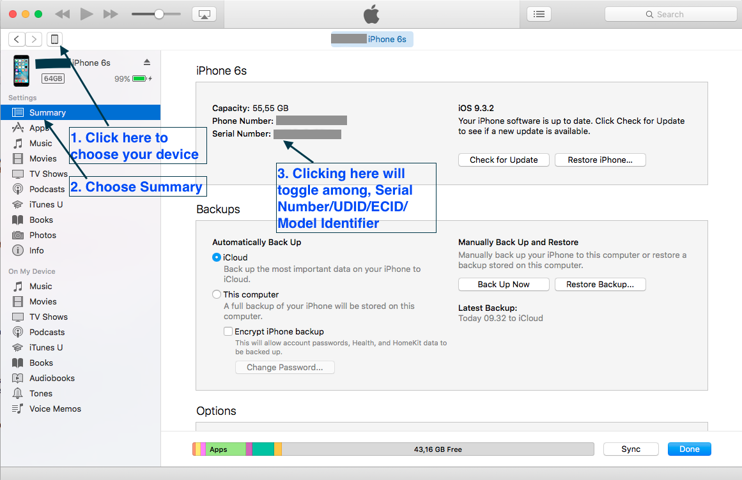Select the iCloud backup radio button
The image size is (742, 480).
click(216, 257)
